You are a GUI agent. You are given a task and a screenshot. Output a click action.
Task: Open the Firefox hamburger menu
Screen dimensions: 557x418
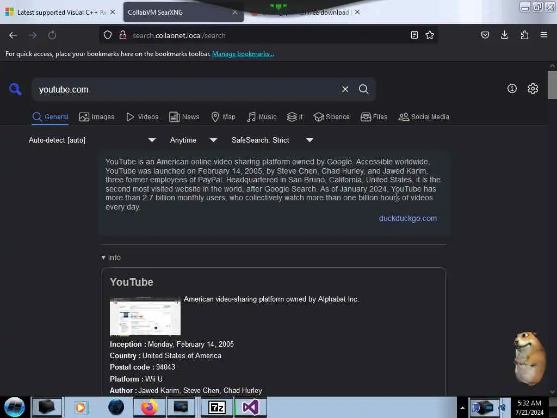544,35
